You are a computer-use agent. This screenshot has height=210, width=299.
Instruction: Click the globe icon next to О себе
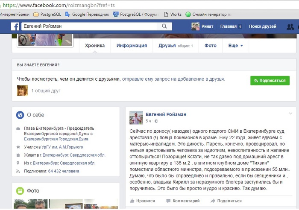[20, 115]
